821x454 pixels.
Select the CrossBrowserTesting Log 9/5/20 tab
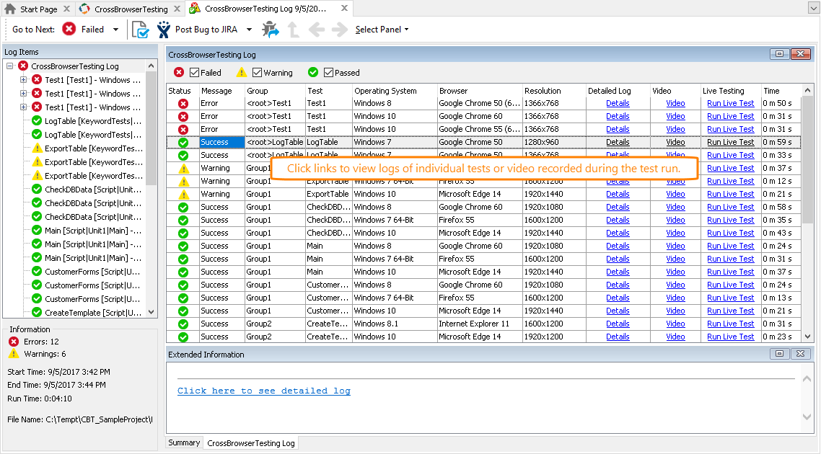tap(265, 9)
